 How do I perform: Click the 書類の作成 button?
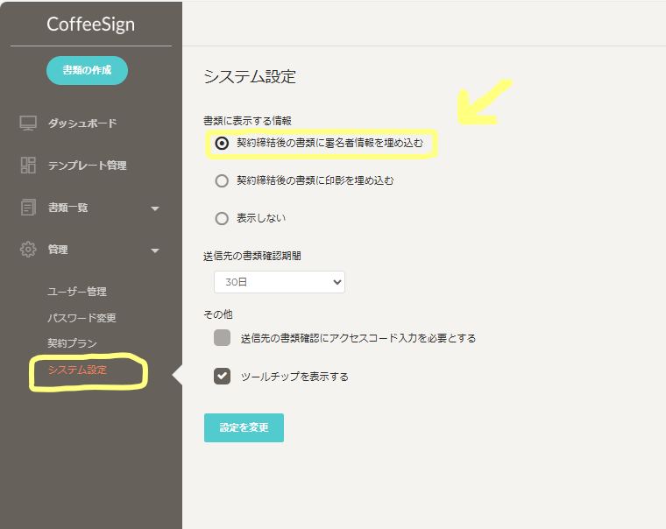87,70
